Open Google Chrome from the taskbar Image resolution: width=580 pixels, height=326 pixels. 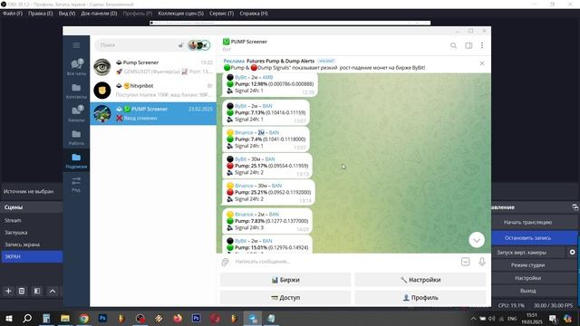pos(84,319)
